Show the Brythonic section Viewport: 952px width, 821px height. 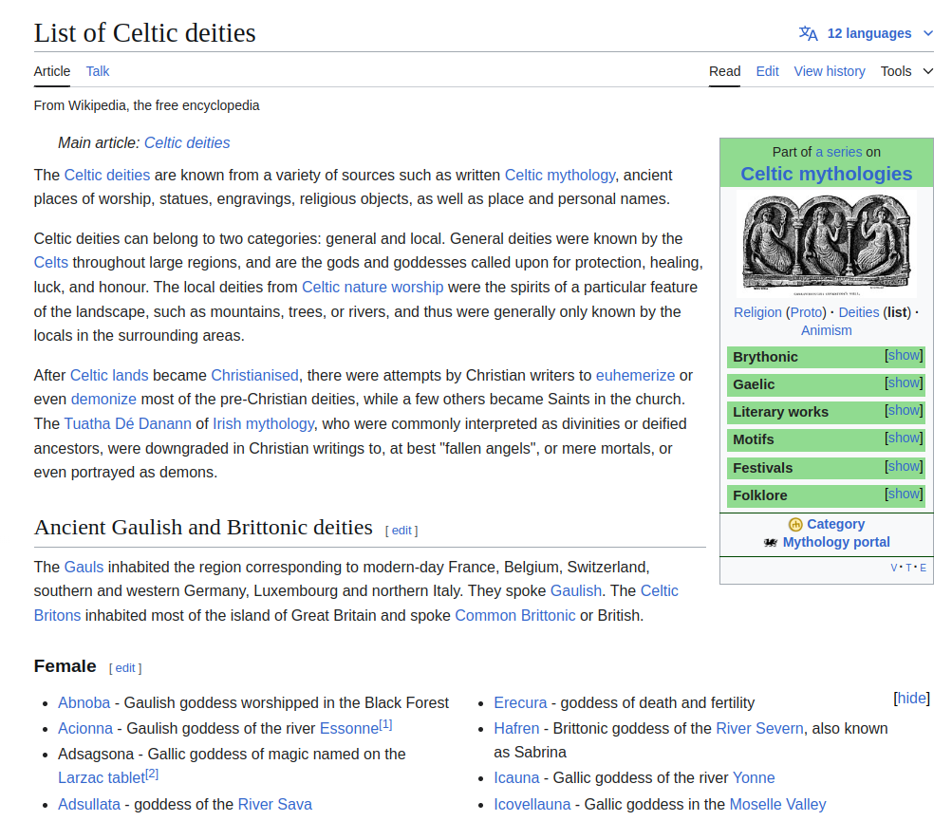coord(903,355)
